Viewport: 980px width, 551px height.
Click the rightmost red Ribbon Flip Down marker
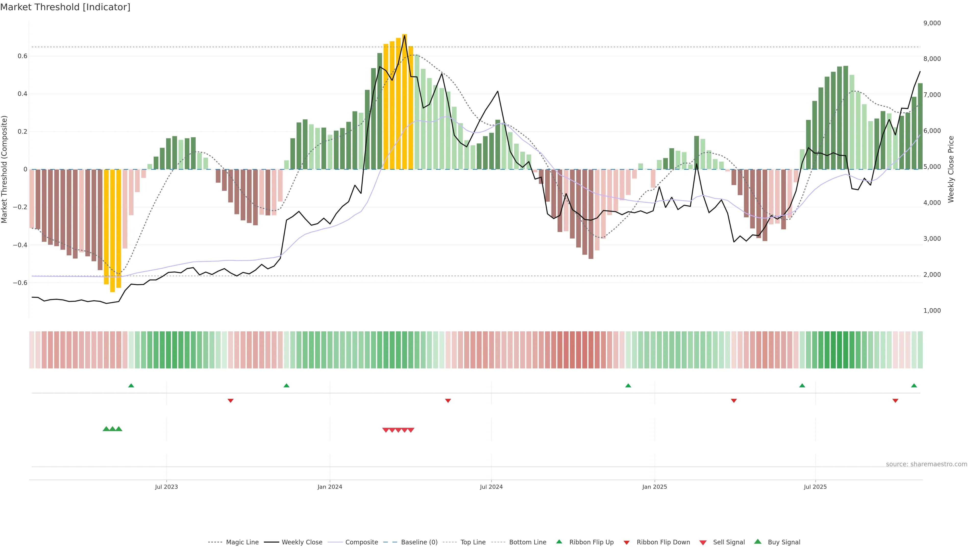coord(895,401)
